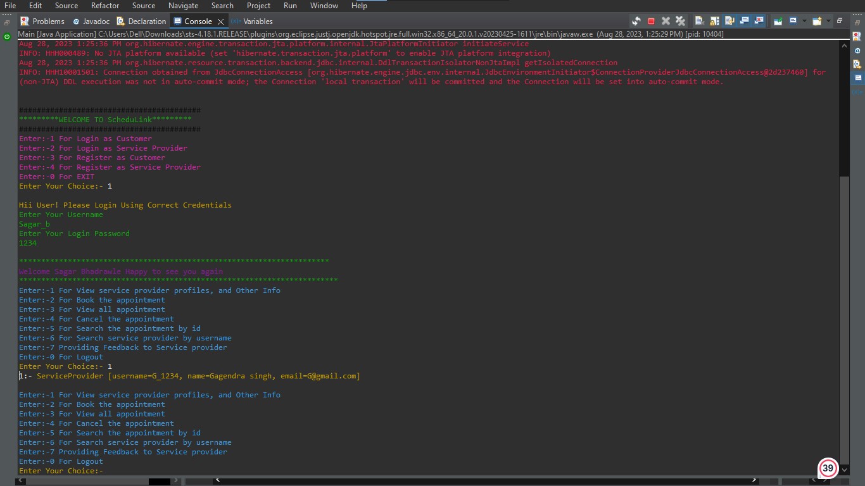Click the 'Main [Java Application]' launch description
This screenshot has width=865, height=486.
370,34
